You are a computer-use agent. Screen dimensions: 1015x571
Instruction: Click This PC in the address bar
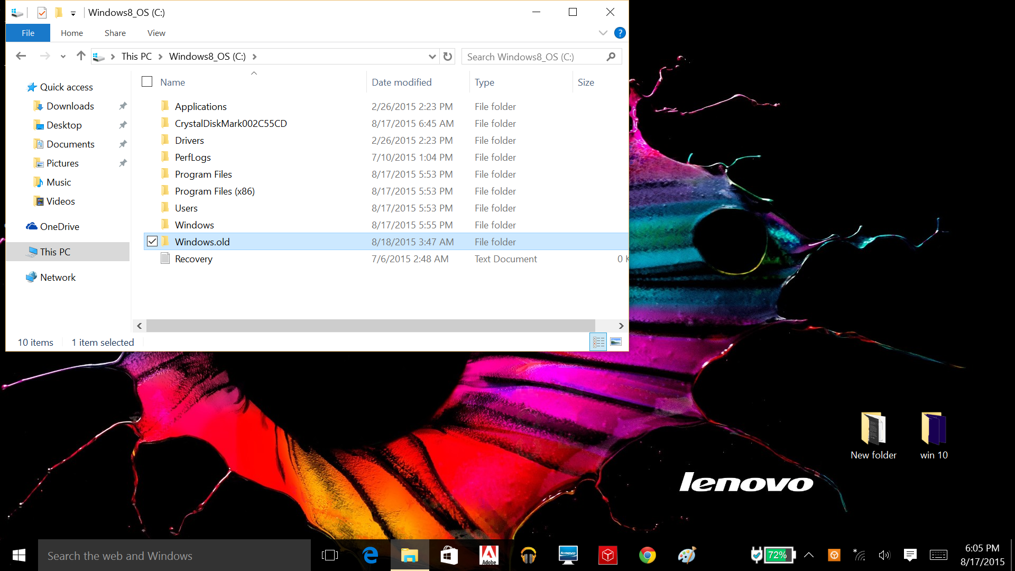(x=136, y=57)
